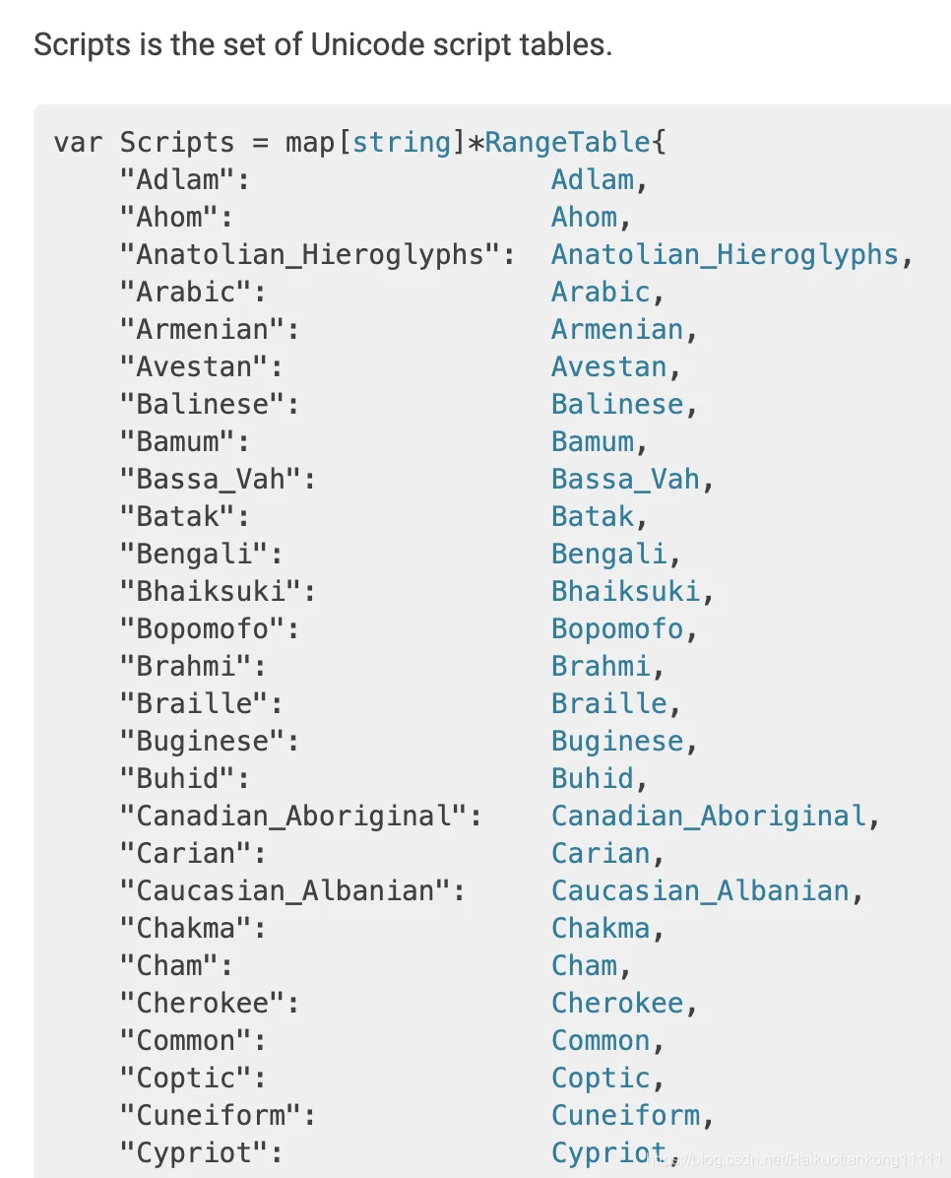Click the Coptic link
The image size is (951, 1178).
(601, 1079)
